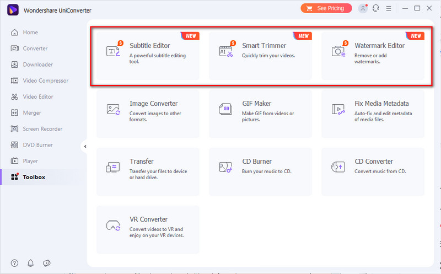Screen dimensions: 441x274
Task: Click the Wondershare UniConverter title text
Action: click(57, 10)
